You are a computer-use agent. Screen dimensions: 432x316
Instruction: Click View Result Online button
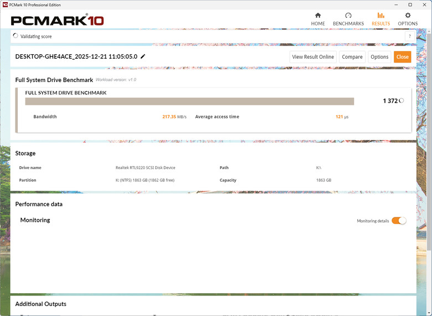tap(313, 57)
